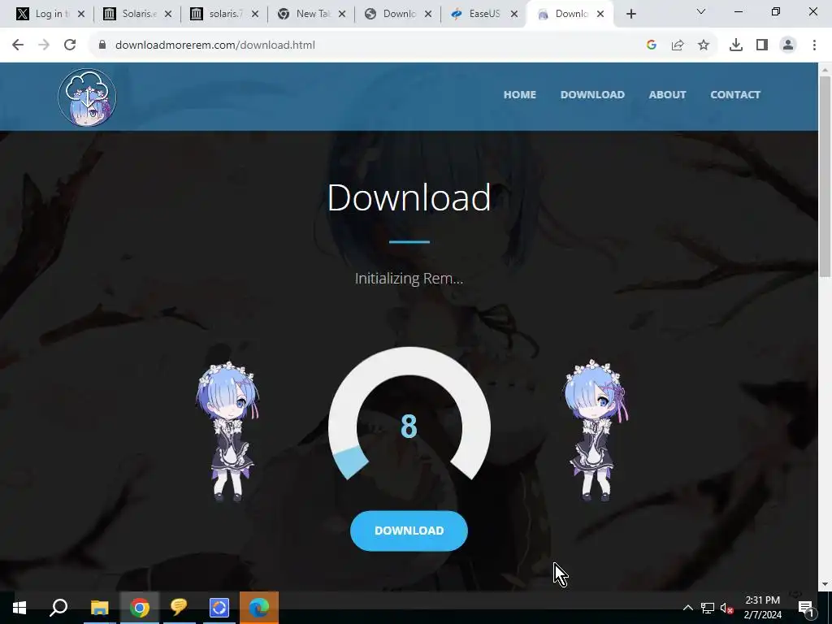Open the DOWNLOAD nav link

coord(592,94)
